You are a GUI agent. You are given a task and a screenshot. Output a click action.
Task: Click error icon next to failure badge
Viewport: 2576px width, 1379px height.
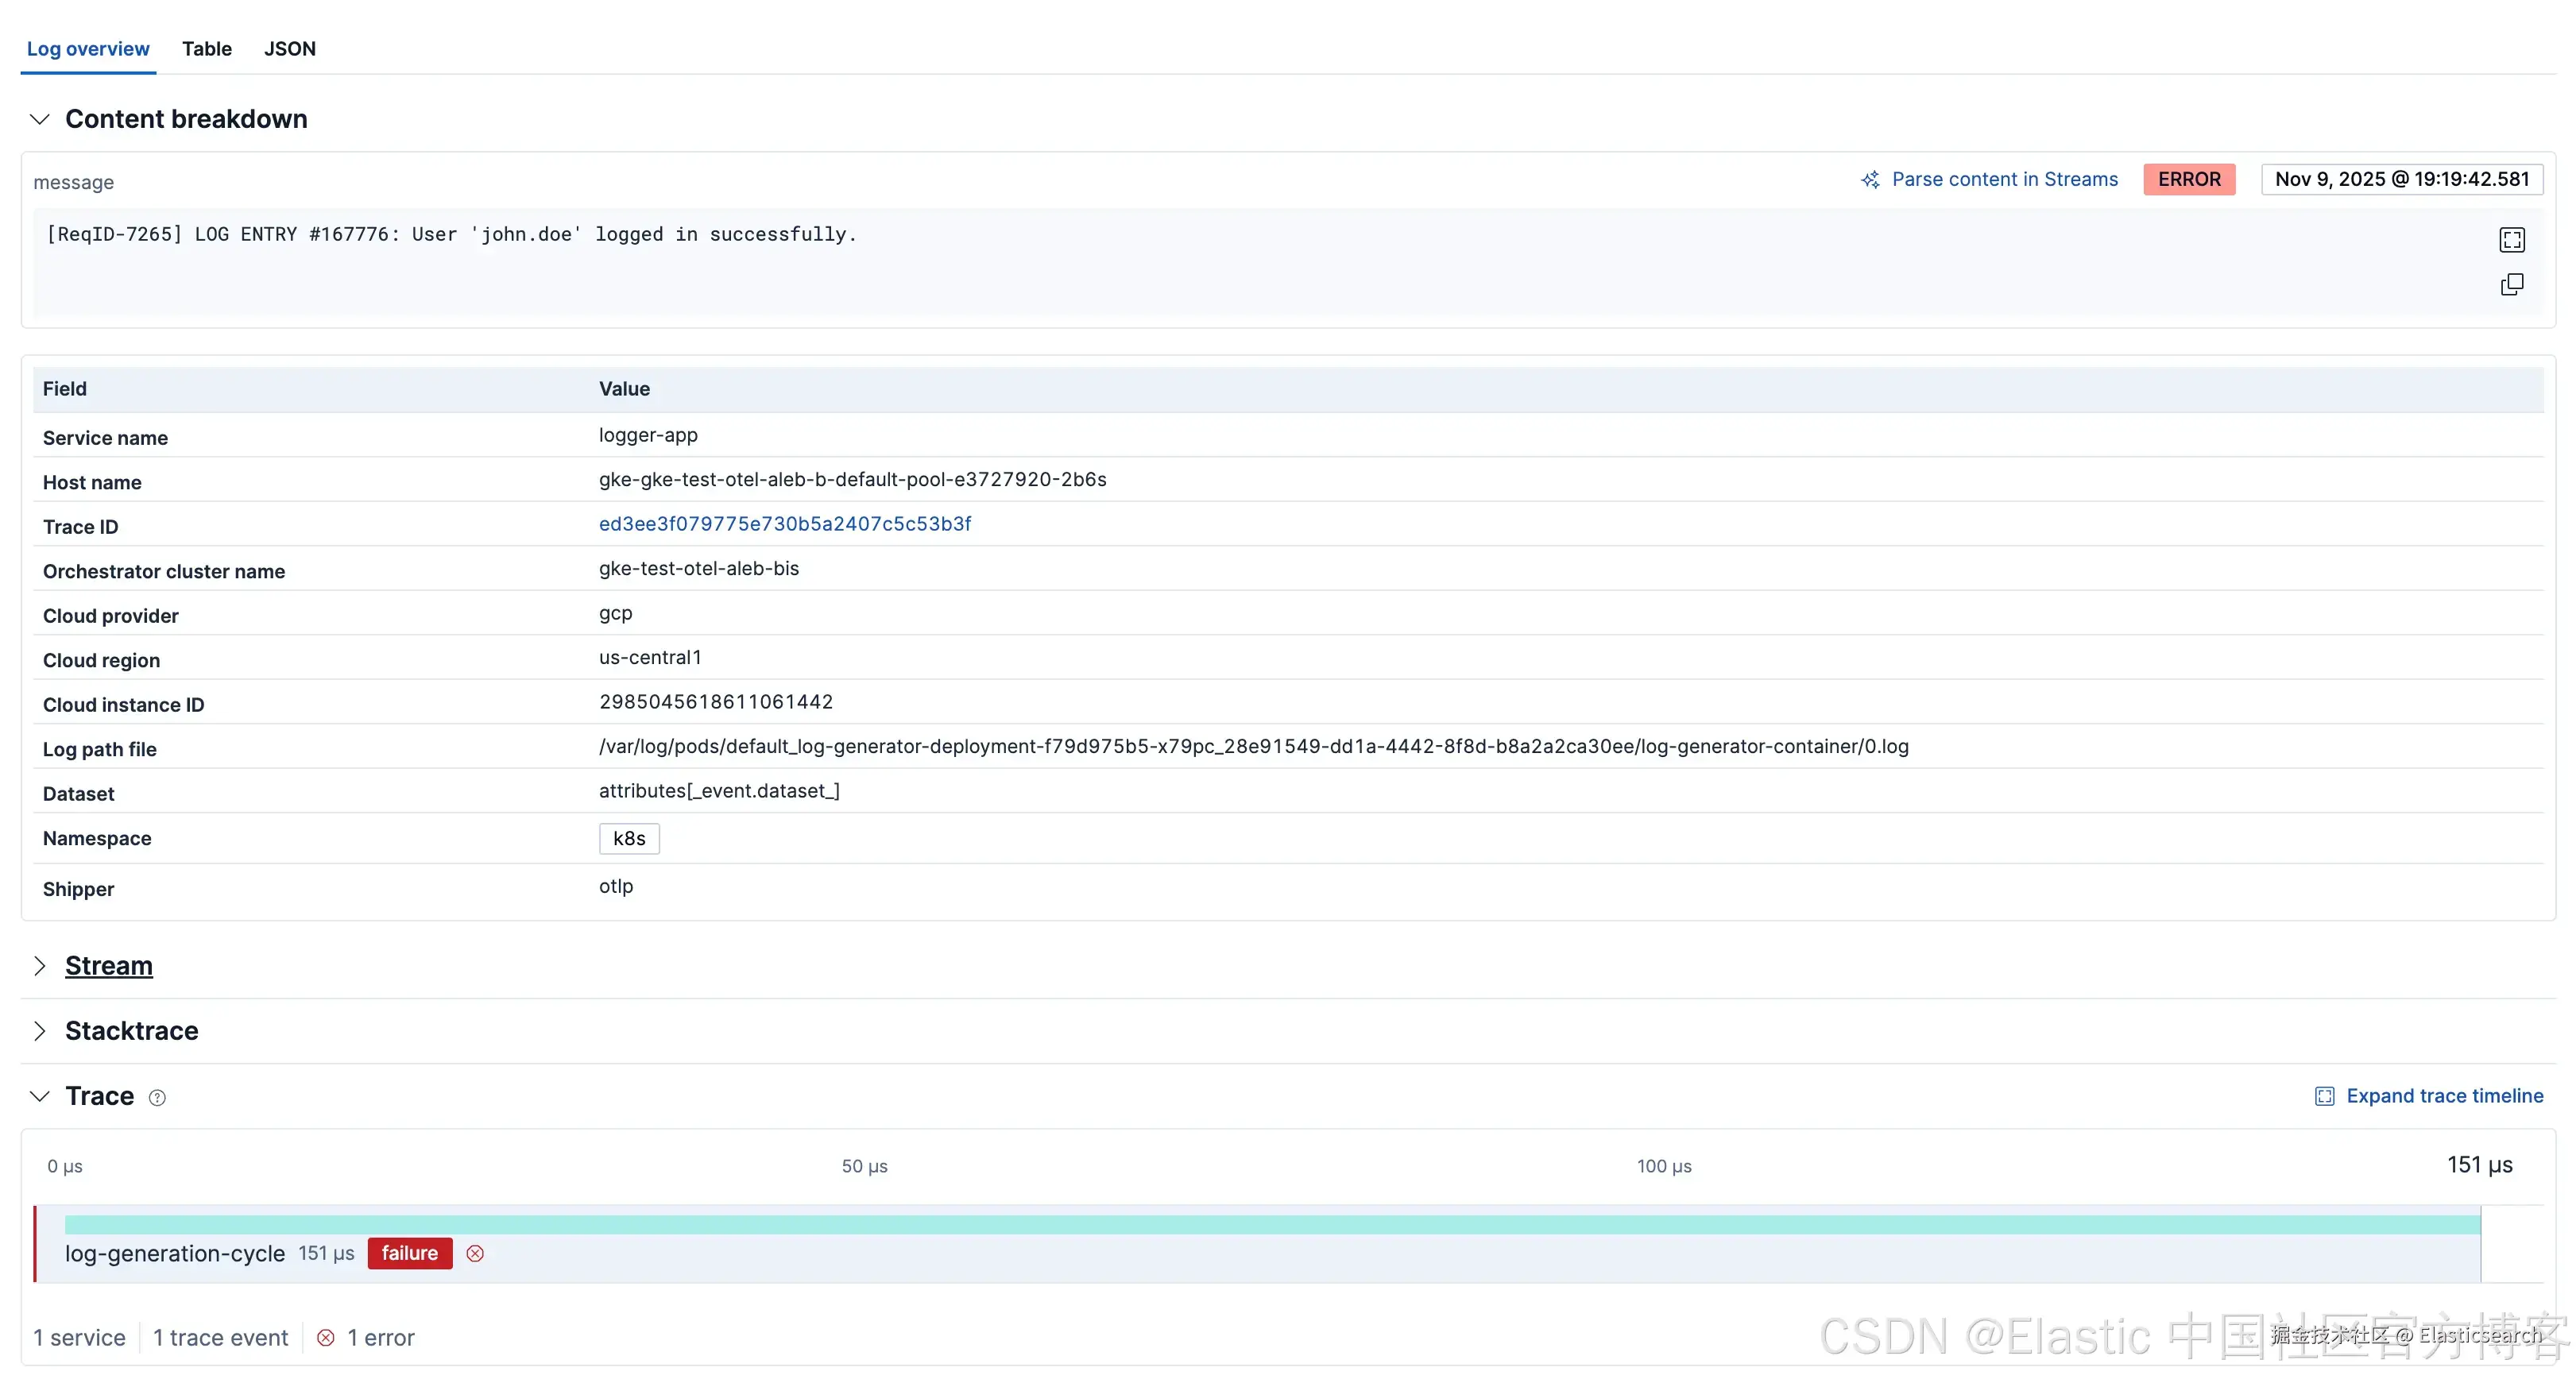(475, 1253)
